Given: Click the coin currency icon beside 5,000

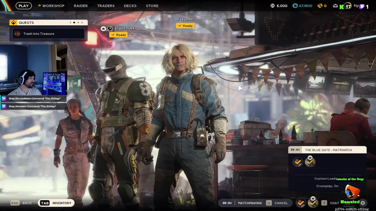Looking at the screenshot, I should coord(272,6).
